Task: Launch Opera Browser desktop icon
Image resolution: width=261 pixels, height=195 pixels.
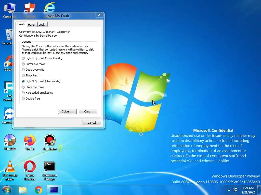Action: 30,170
